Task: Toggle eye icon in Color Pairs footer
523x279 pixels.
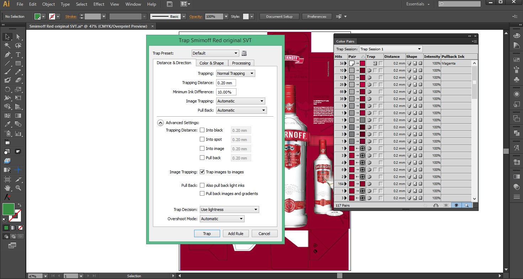Action: (x=457, y=205)
